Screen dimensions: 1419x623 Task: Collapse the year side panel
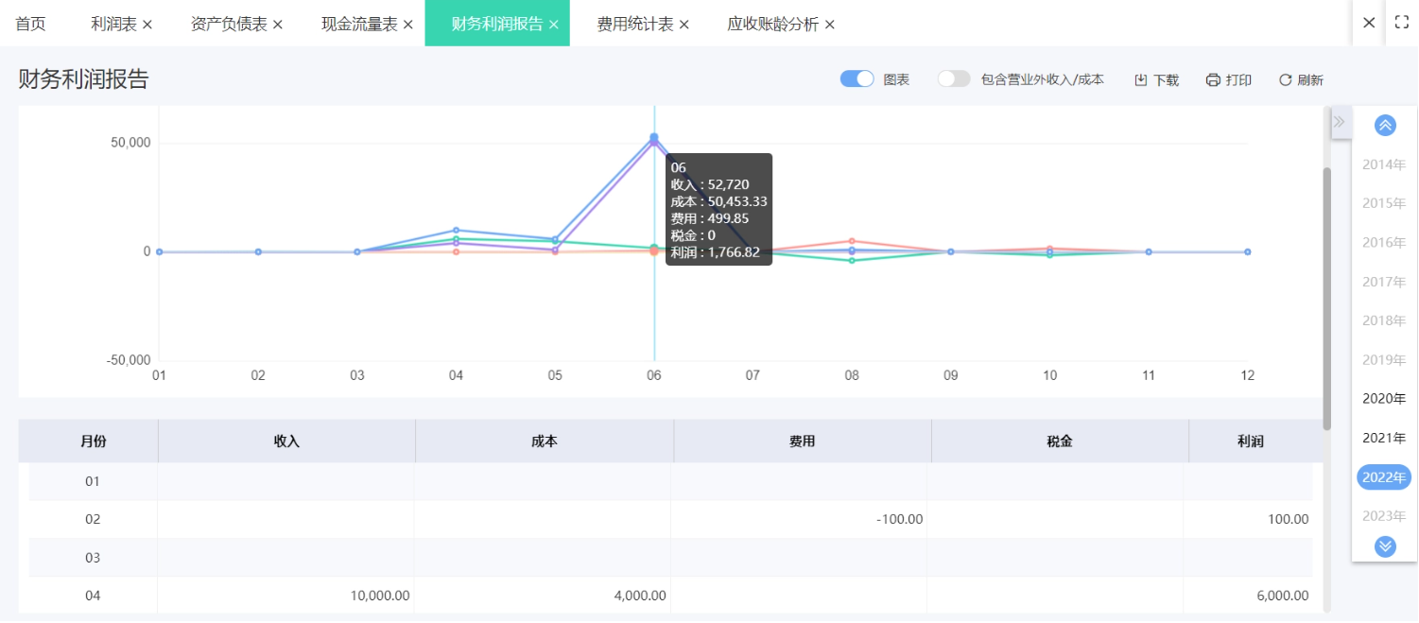1339,122
